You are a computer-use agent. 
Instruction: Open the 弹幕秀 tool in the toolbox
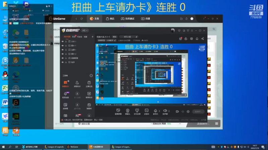click(89, 106)
